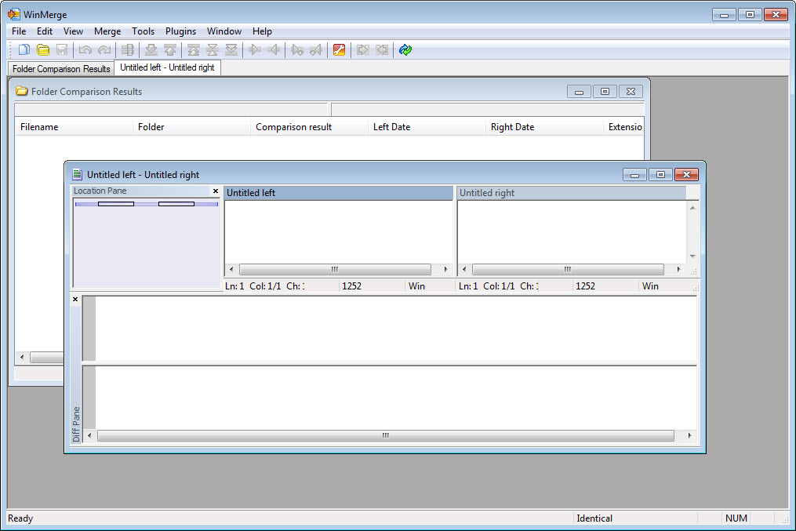
Task: Click the Copy Right and Advance icon
Action: [297, 49]
